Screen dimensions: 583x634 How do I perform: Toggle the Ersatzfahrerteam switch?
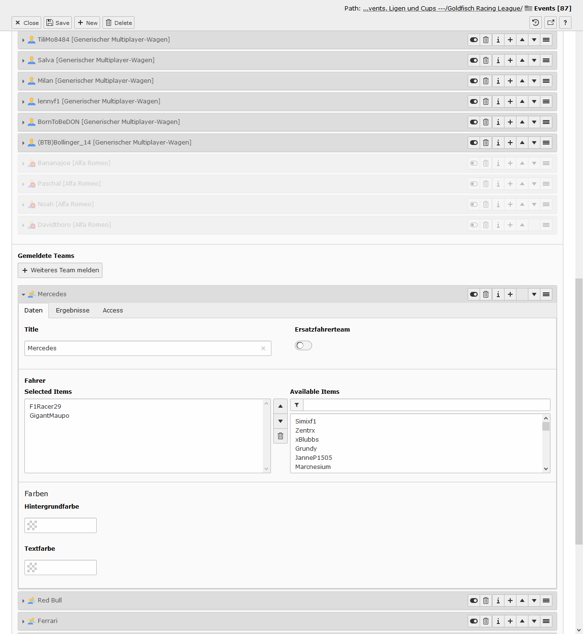(303, 345)
